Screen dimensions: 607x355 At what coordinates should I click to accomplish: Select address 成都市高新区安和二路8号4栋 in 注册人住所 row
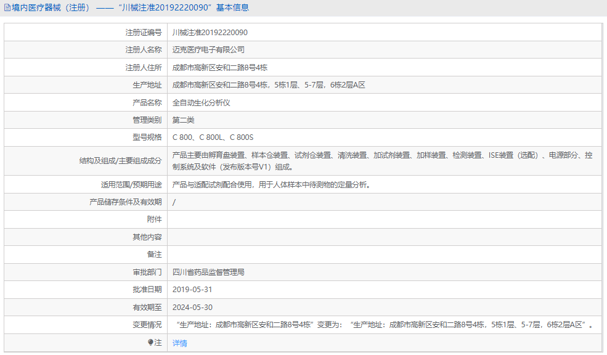pyautogui.click(x=220, y=67)
